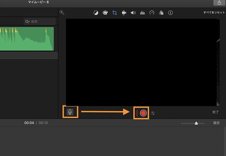
Task: Click すべてをリセット to reset all
Action: point(214,12)
